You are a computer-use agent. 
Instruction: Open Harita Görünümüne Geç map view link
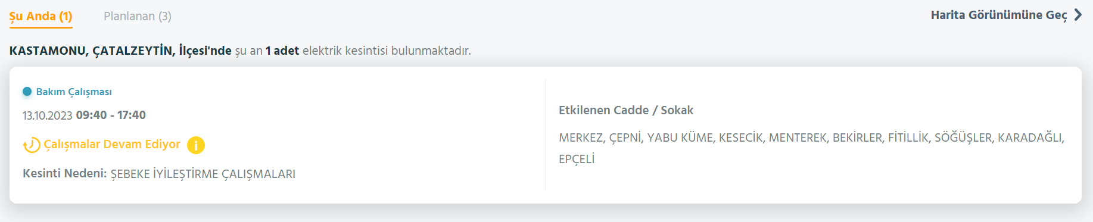(x=999, y=15)
